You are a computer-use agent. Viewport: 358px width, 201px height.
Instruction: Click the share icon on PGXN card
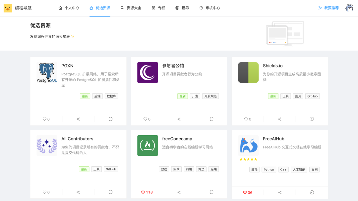point(78,119)
